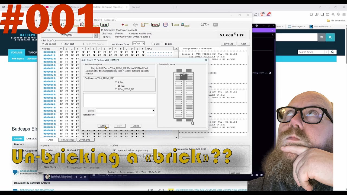Close the Auto Search 25 Flash dialog
Viewport: 347px width, 195px height.
(206, 60)
